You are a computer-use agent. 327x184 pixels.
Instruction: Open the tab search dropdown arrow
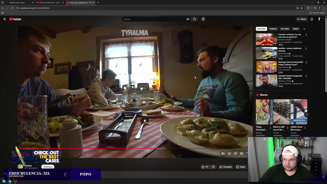[3, 3]
